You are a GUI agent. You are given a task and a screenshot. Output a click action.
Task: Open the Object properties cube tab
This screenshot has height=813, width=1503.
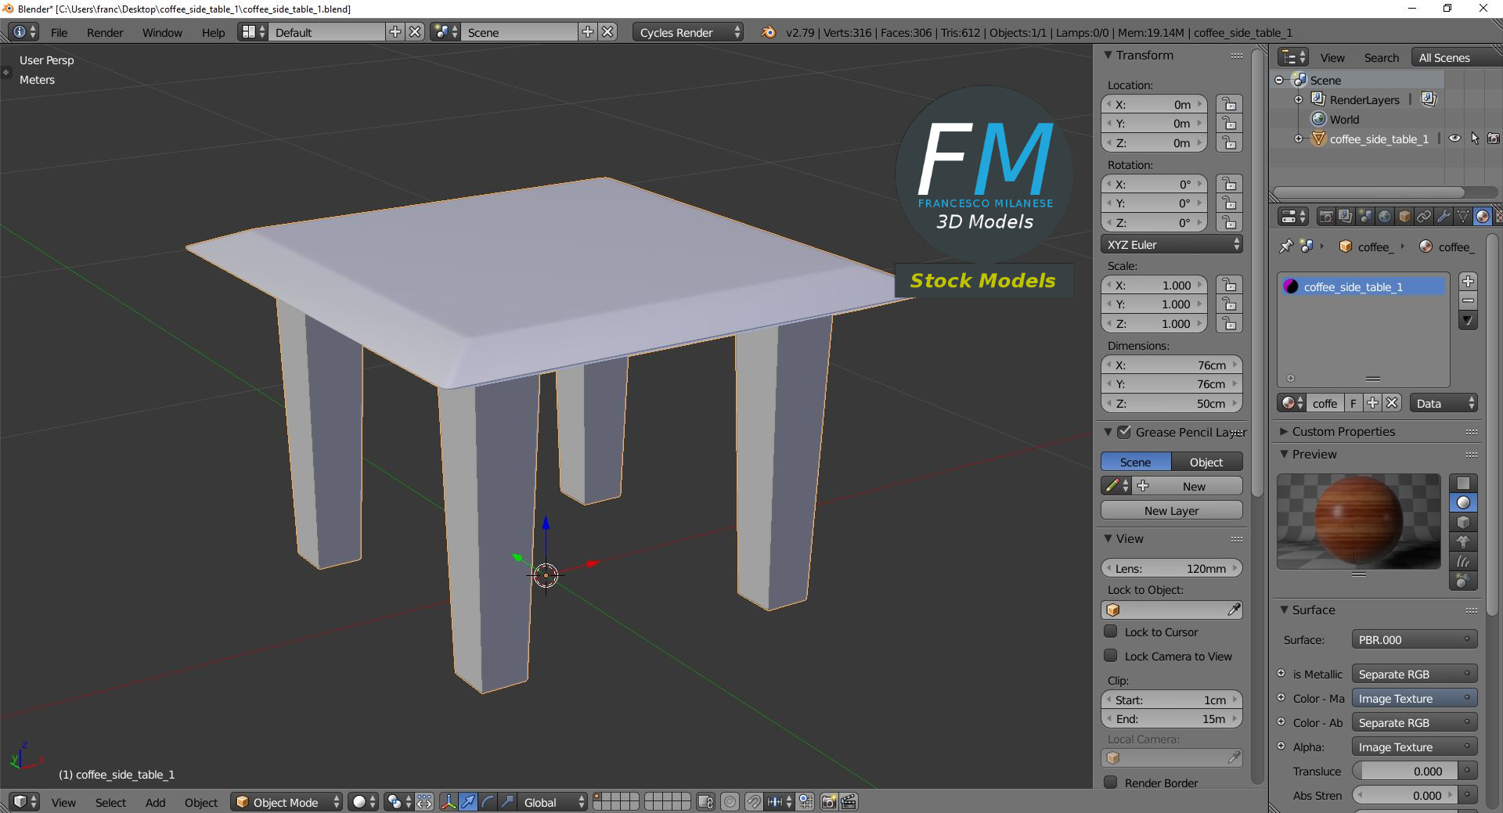1404,217
